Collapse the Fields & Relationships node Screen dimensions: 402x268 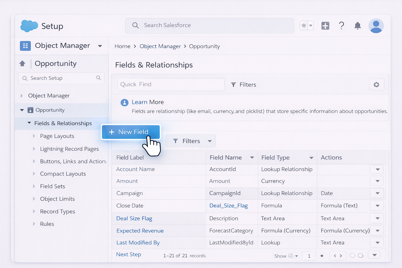point(29,123)
